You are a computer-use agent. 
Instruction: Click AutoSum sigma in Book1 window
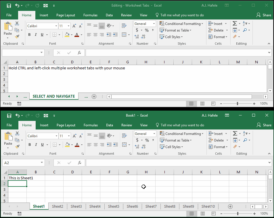(x=235, y=133)
